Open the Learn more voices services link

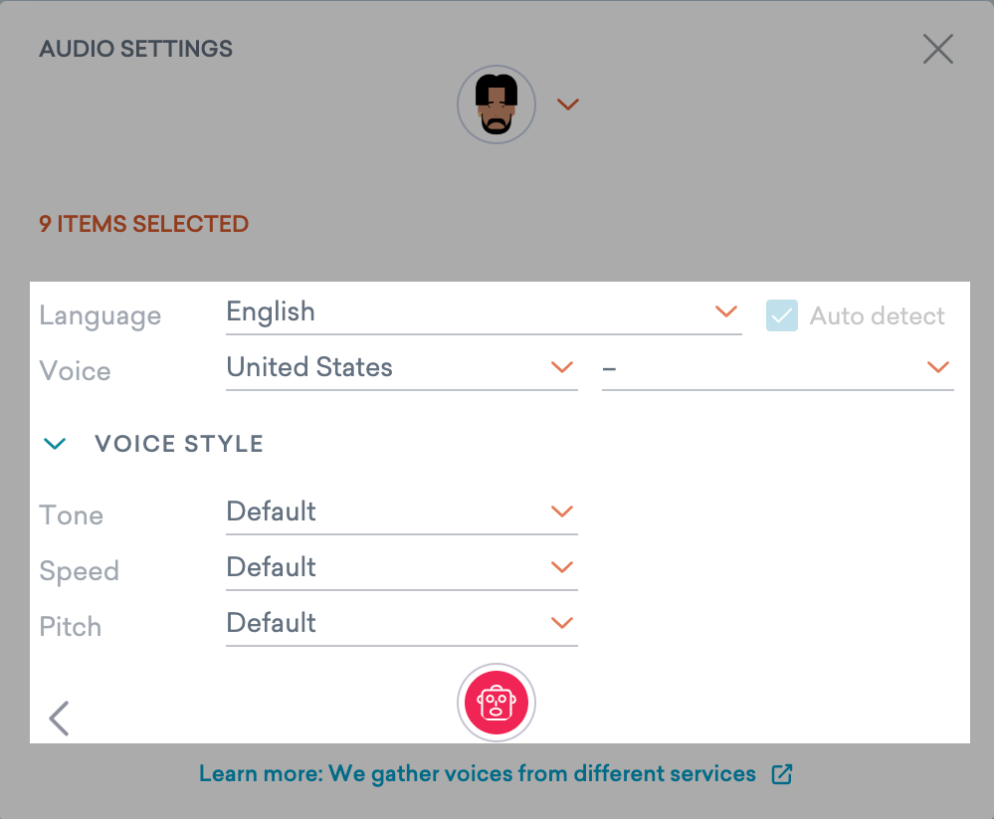[478, 773]
